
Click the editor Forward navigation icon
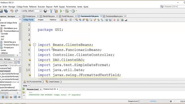[71, 20]
